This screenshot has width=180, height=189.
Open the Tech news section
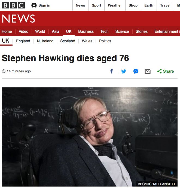(104, 31)
